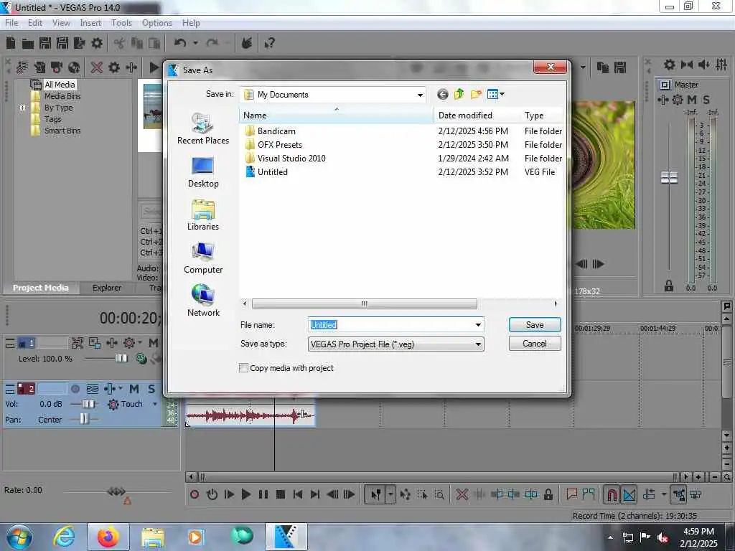Open the Edit menu
This screenshot has width=735, height=551.
click(x=35, y=22)
